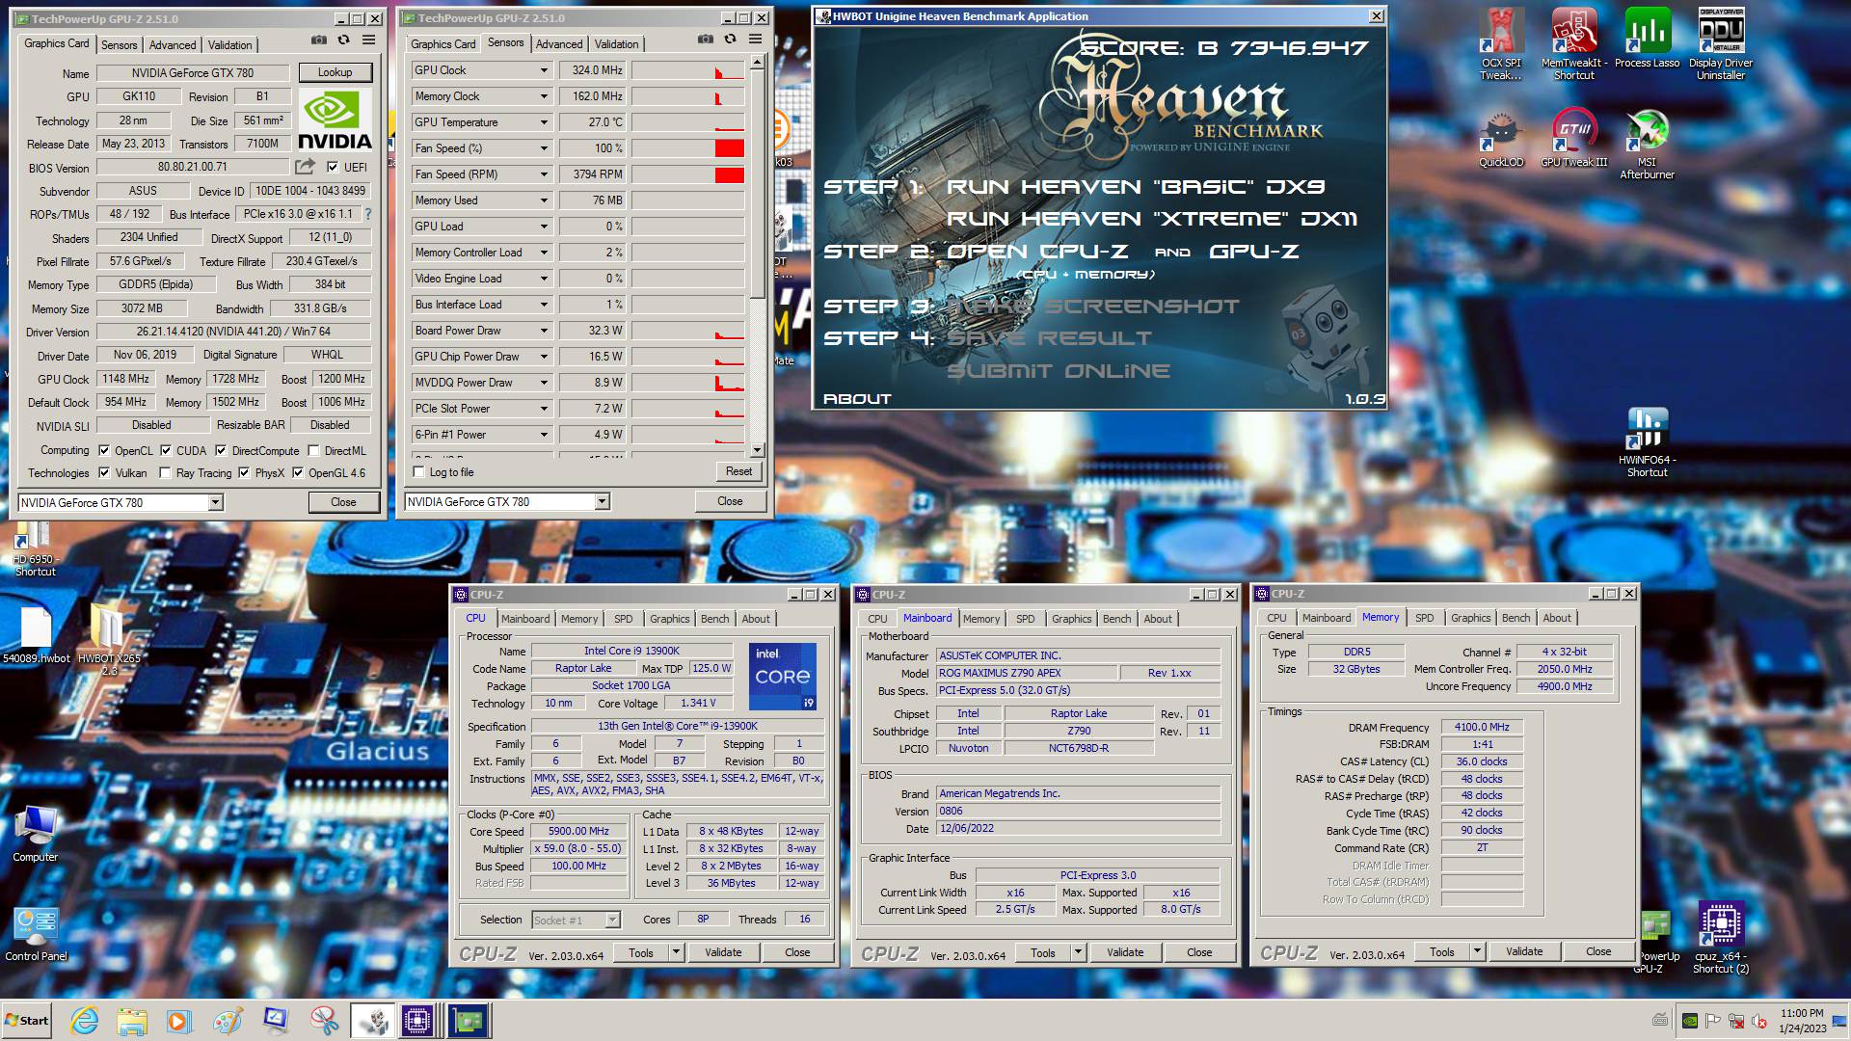Enable Log to file checkbox
Image resolution: width=1851 pixels, height=1041 pixels.
pos(418,471)
